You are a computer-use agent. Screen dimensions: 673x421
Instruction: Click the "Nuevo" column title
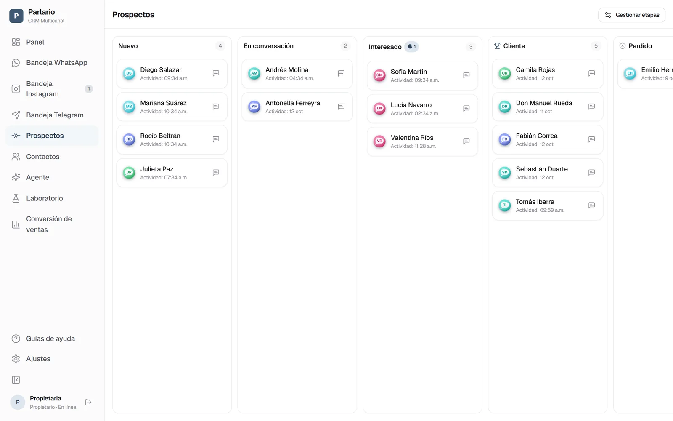click(128, 46)
